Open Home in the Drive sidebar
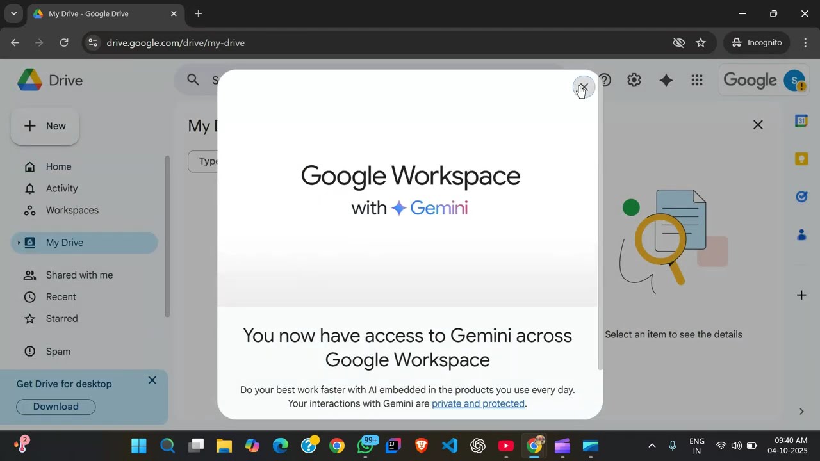 [58, 166]
